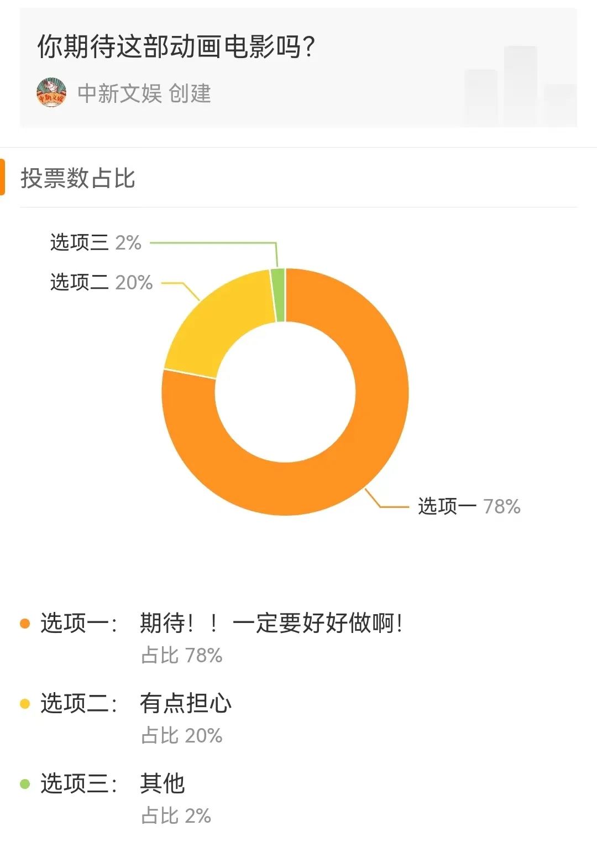The height and width of the screenshot is (841, 597).
Task: Select the option 其他
Action: click(x=162, y=783)
